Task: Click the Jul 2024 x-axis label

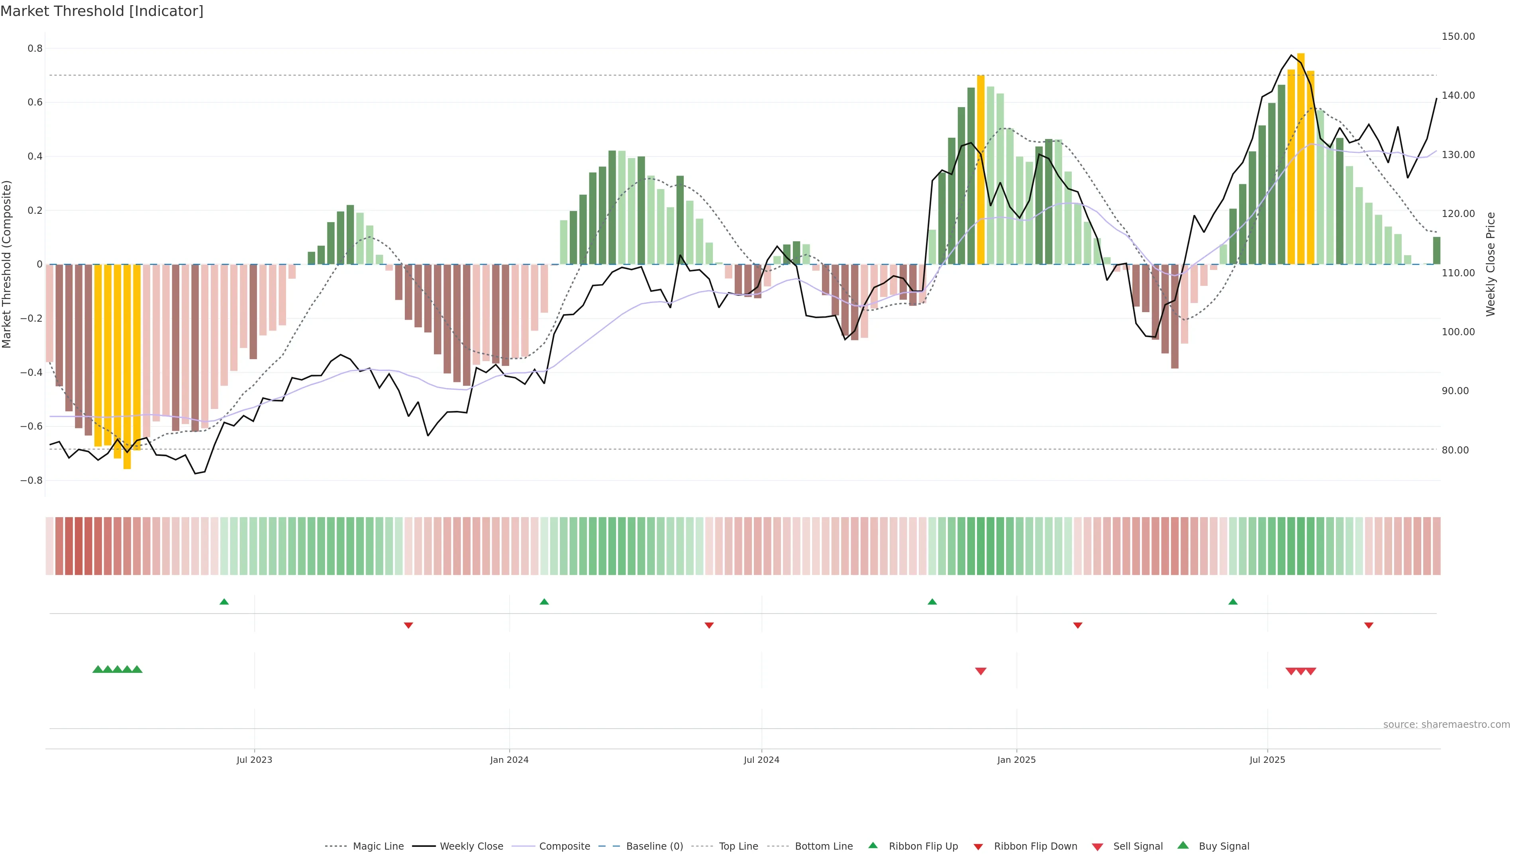Action: 761,760
